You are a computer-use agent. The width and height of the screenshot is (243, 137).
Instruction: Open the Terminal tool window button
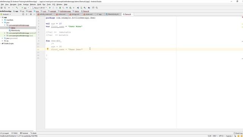tap(24, 133)
